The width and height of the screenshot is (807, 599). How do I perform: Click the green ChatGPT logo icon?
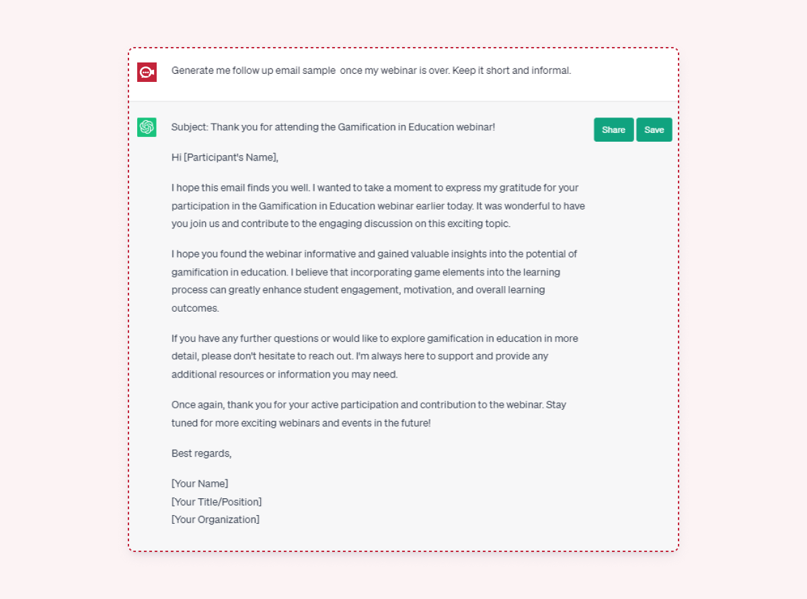[147, 127]
